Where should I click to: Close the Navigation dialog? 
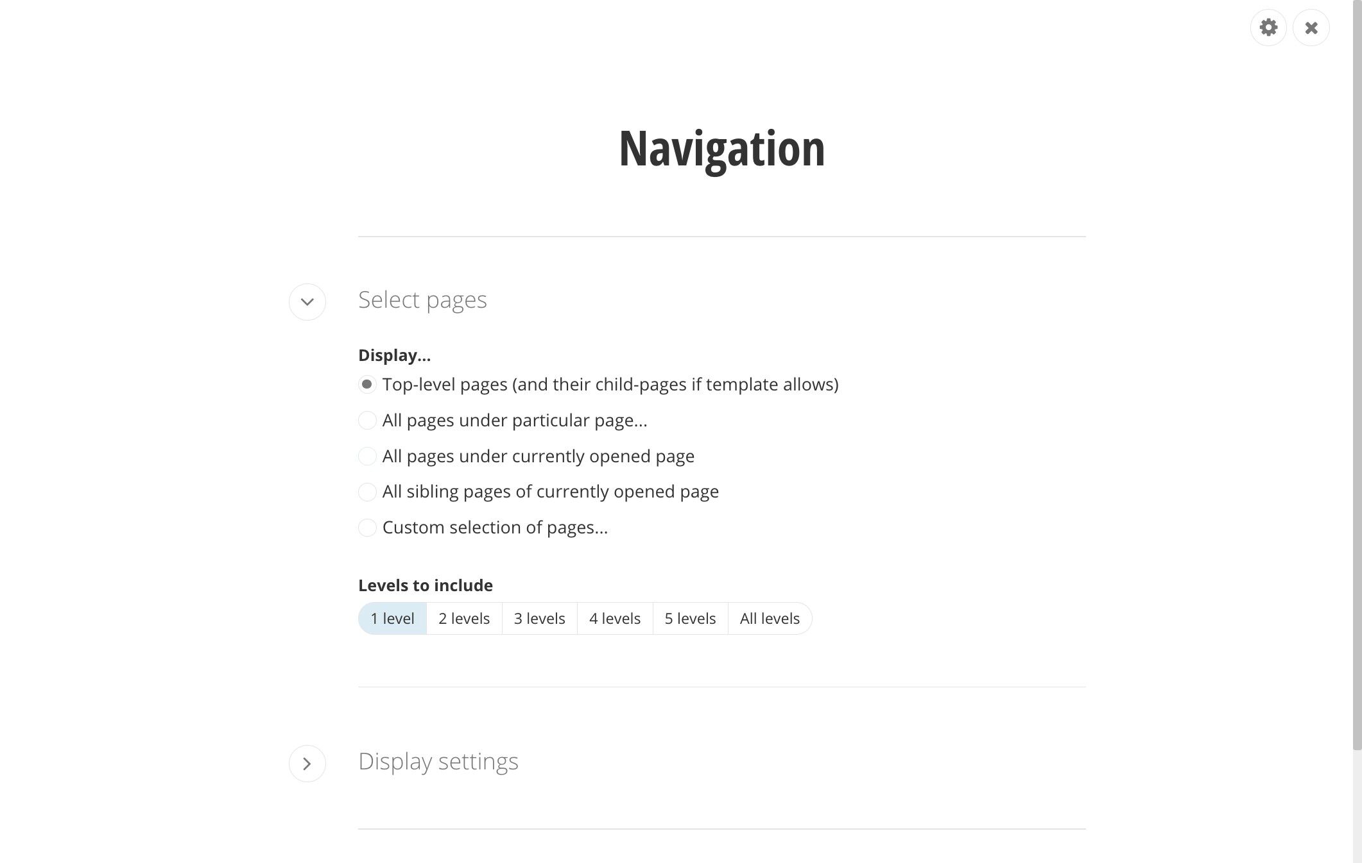[1311, 28]
